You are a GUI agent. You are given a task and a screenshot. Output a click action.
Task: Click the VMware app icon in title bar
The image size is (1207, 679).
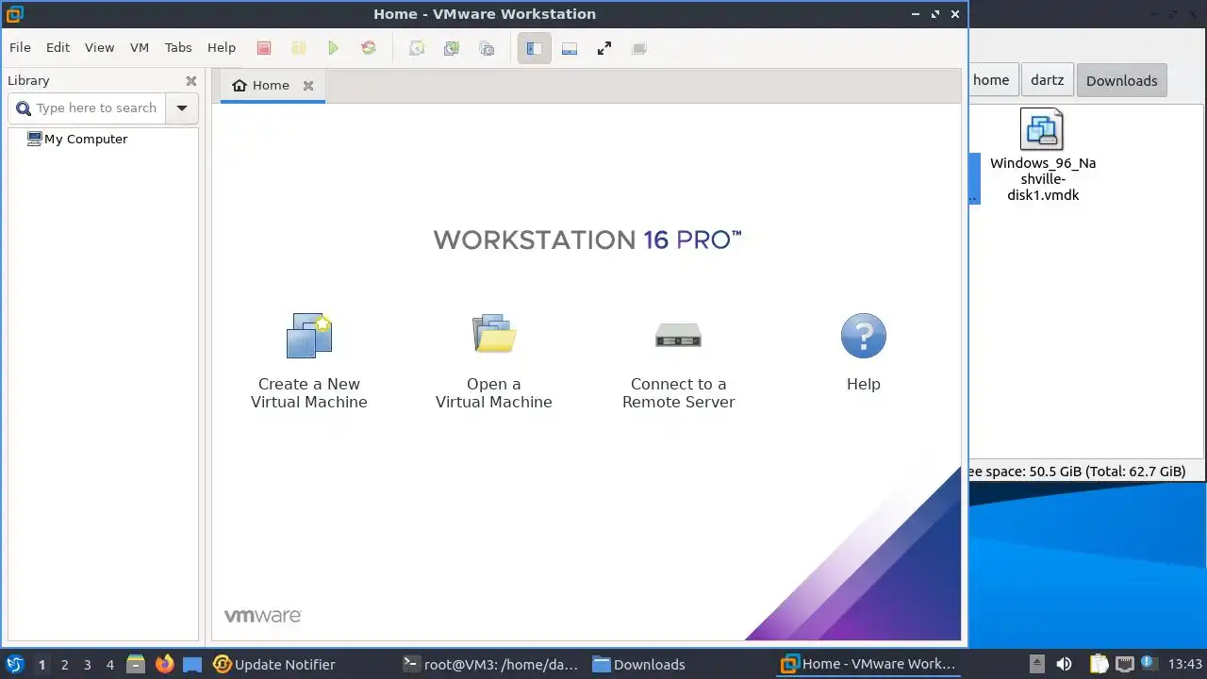coord(14,14)
